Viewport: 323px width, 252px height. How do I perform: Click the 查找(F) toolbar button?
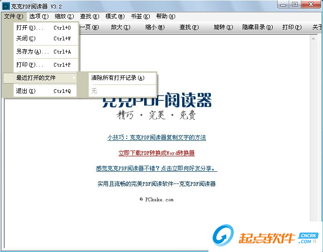click(189, 27)
